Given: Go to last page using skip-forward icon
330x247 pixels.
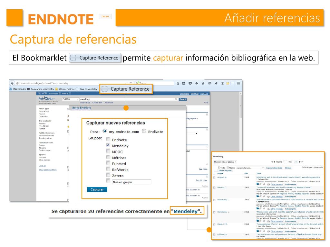Looking at the screenshot, I should pos(302,162).
